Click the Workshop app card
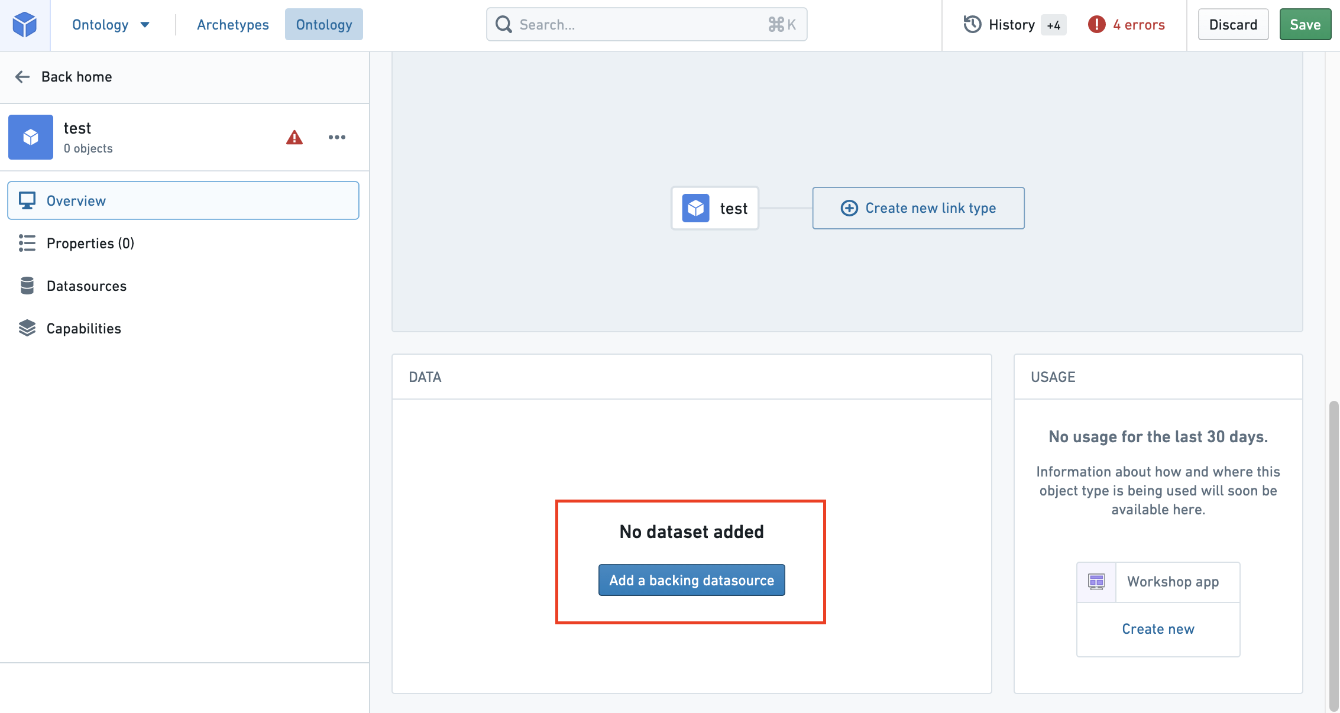Screen dimensions: 1340x713 click(1158, 582)
